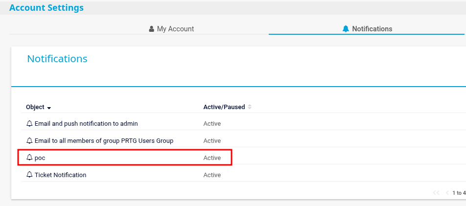Click bell icon next to poc notification
This screenshot has height=206, width=466.
click(29, 158)
